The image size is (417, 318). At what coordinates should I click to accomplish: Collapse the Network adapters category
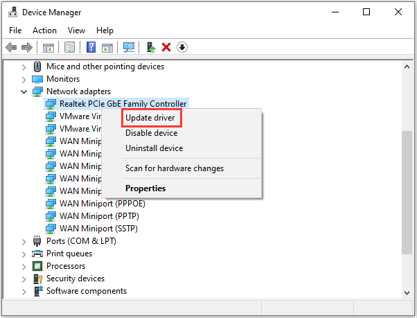[24, 91]
